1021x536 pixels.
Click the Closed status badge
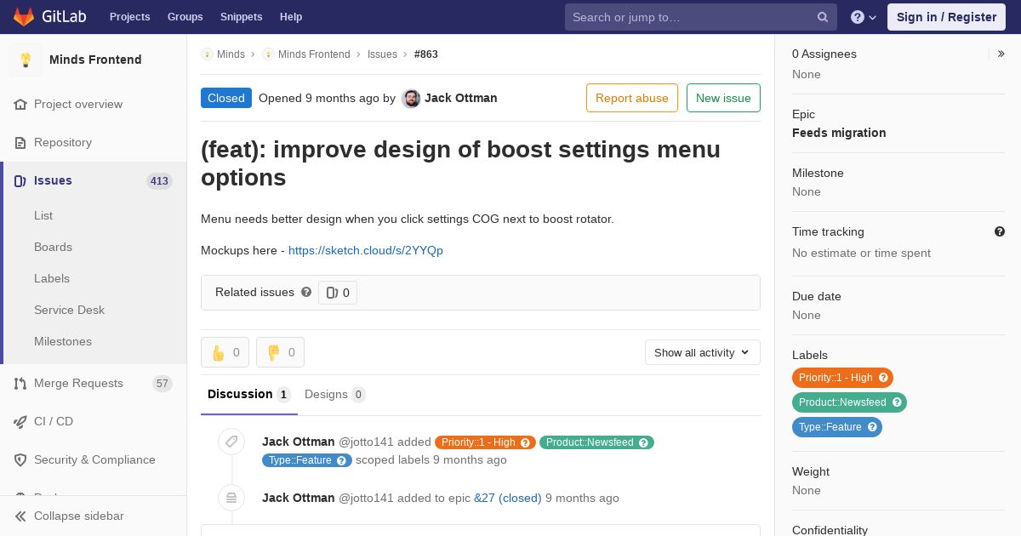[226, 98]
